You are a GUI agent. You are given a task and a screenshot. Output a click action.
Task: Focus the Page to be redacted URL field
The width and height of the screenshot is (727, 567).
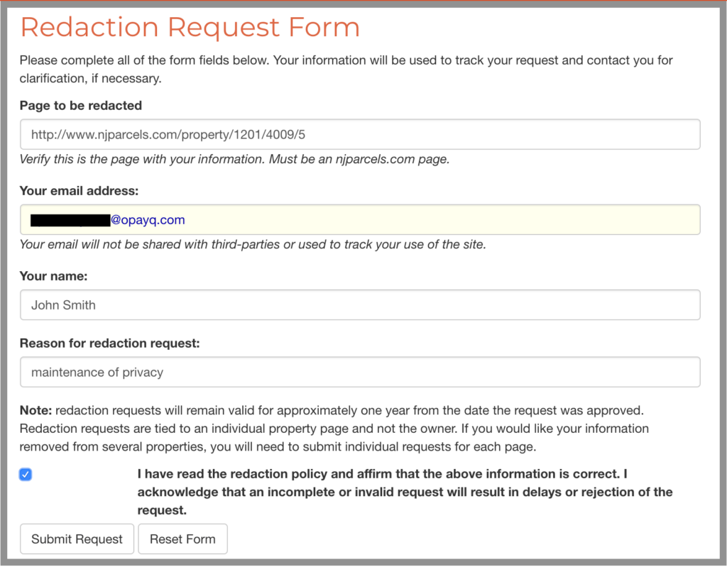[359, 134]
